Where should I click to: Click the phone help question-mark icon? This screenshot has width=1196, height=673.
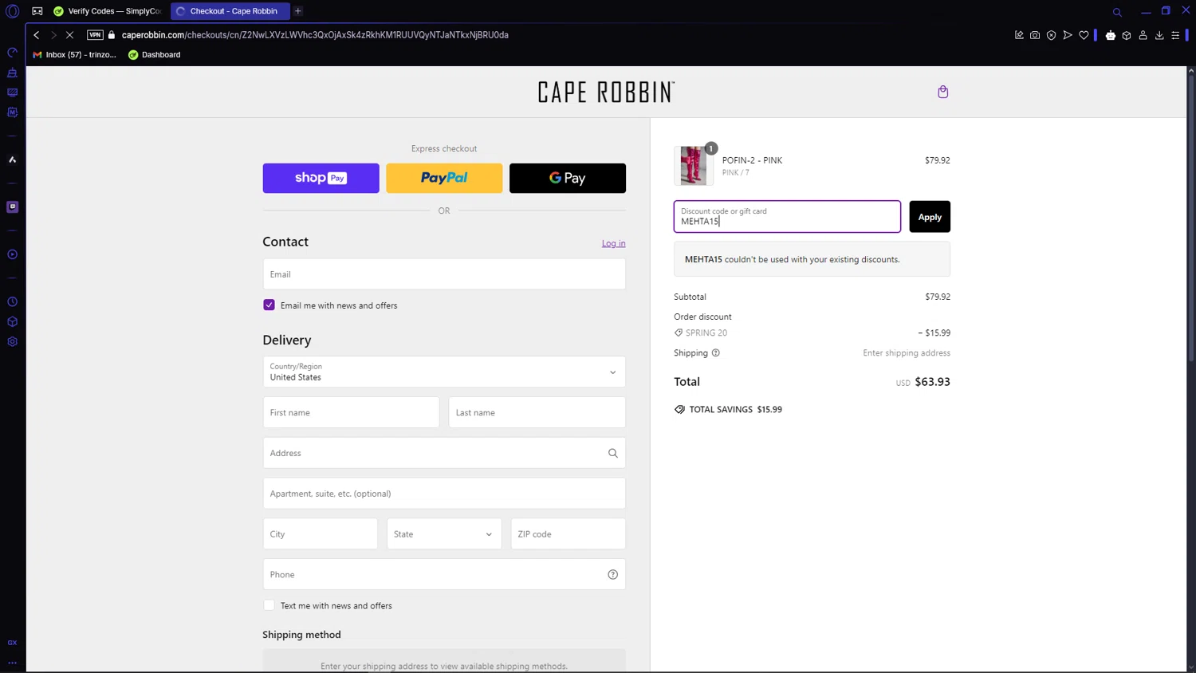pyautogui.click(x=613, y=574)
